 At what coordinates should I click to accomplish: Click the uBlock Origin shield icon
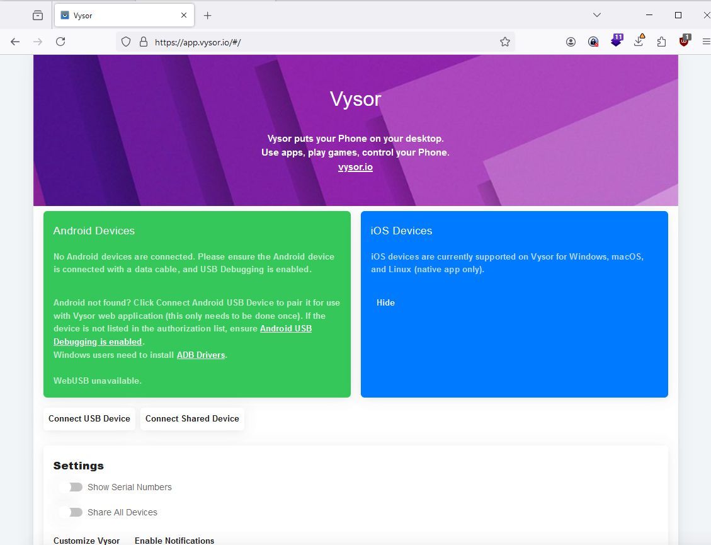tap(685, 41)
